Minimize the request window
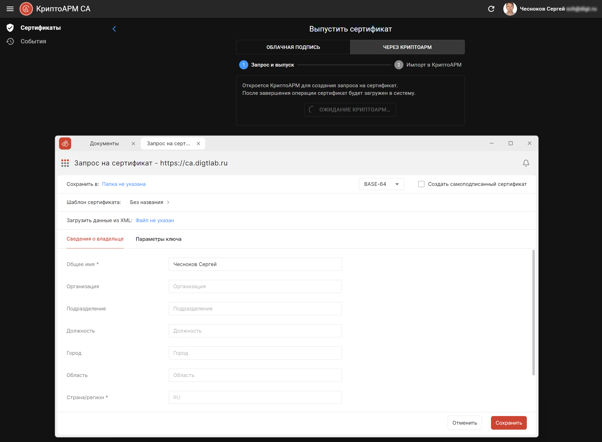Viewport: 602px width, 442px height. click(x=491, y=143)
